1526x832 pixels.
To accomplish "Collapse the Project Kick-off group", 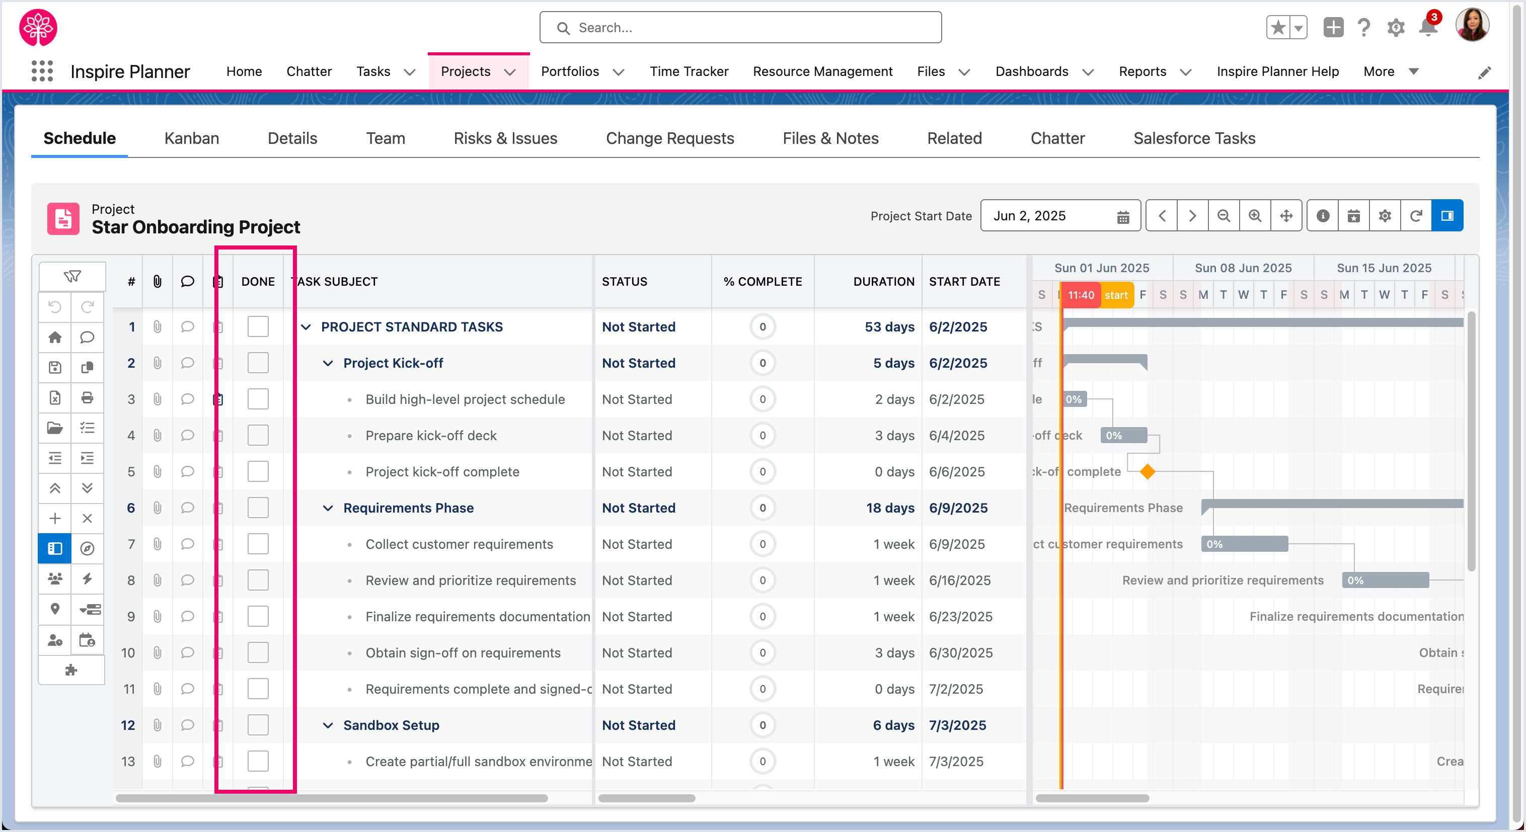I will 328,363.
